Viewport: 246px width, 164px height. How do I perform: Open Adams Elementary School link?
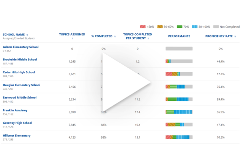click(20, 47)
